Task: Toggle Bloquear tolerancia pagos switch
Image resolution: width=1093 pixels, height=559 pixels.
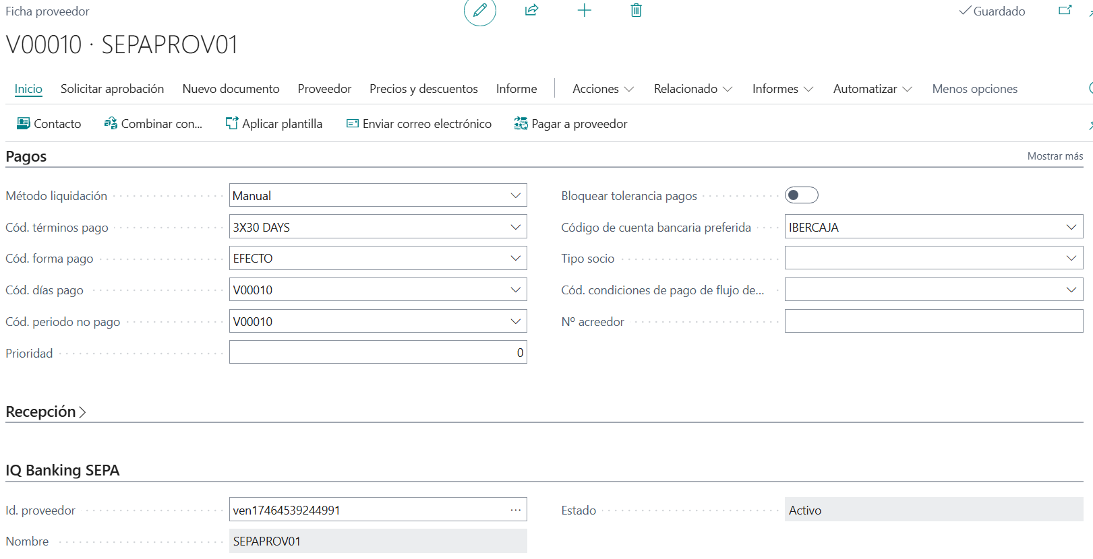Action: (x=801, y=195)
